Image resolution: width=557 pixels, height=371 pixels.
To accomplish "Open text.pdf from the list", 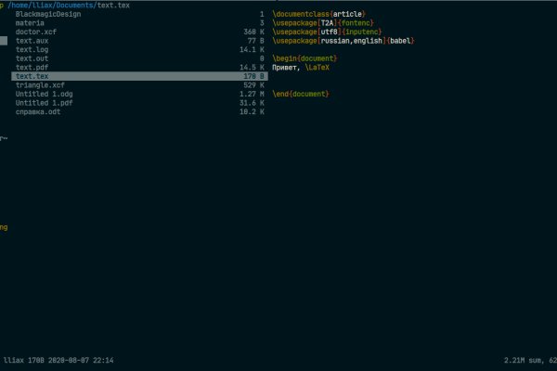I will coord(32,68).
